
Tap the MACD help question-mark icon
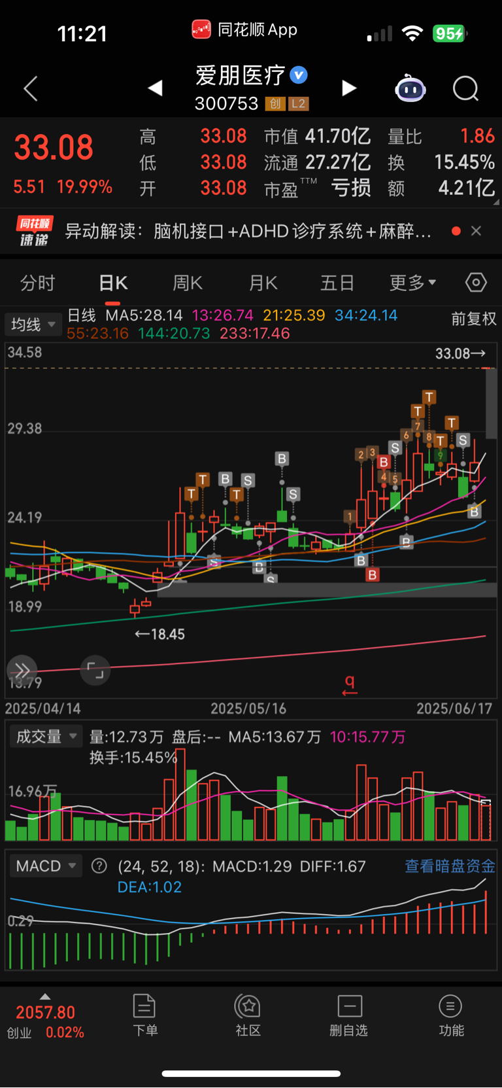pos(99,866)
